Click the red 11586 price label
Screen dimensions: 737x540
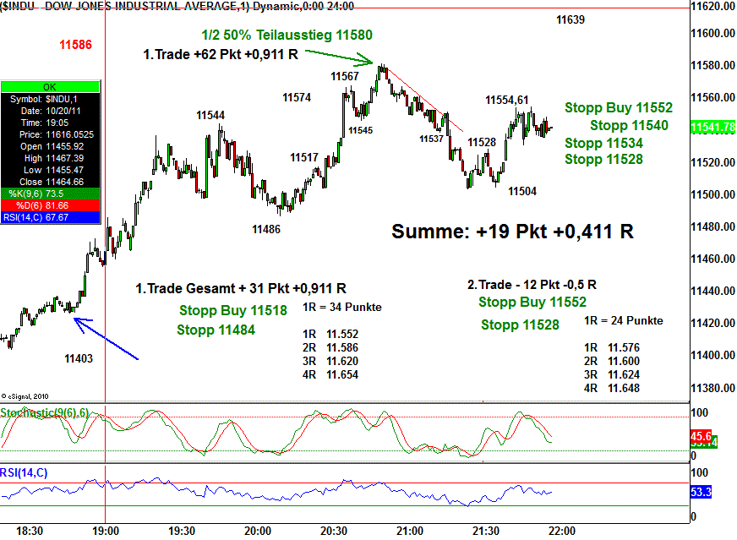click(x=75, y=44)
